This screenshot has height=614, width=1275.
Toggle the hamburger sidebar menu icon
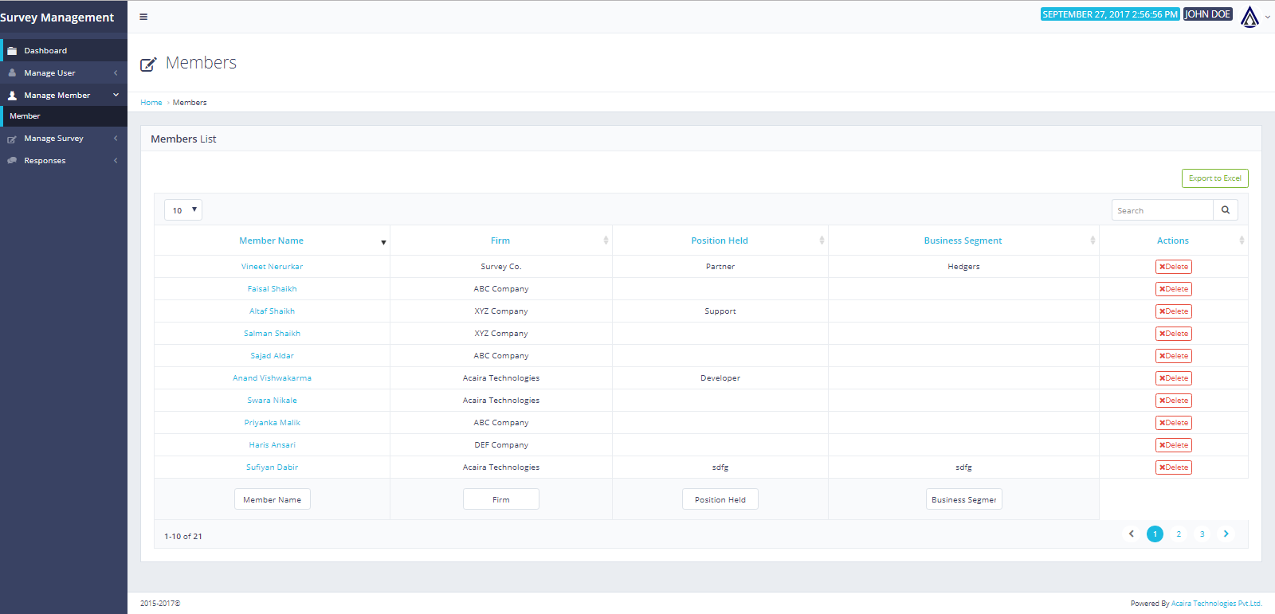coord(143,17)
